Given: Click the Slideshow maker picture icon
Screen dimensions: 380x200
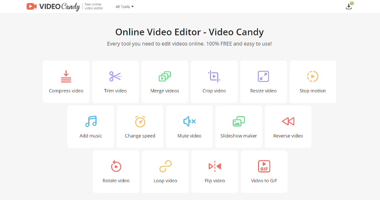Looking at the screenshot, I should [x=239, y=121].
